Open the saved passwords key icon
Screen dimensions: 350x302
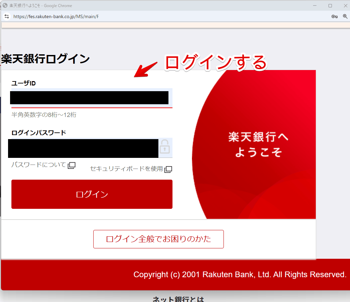click(334, 16)
